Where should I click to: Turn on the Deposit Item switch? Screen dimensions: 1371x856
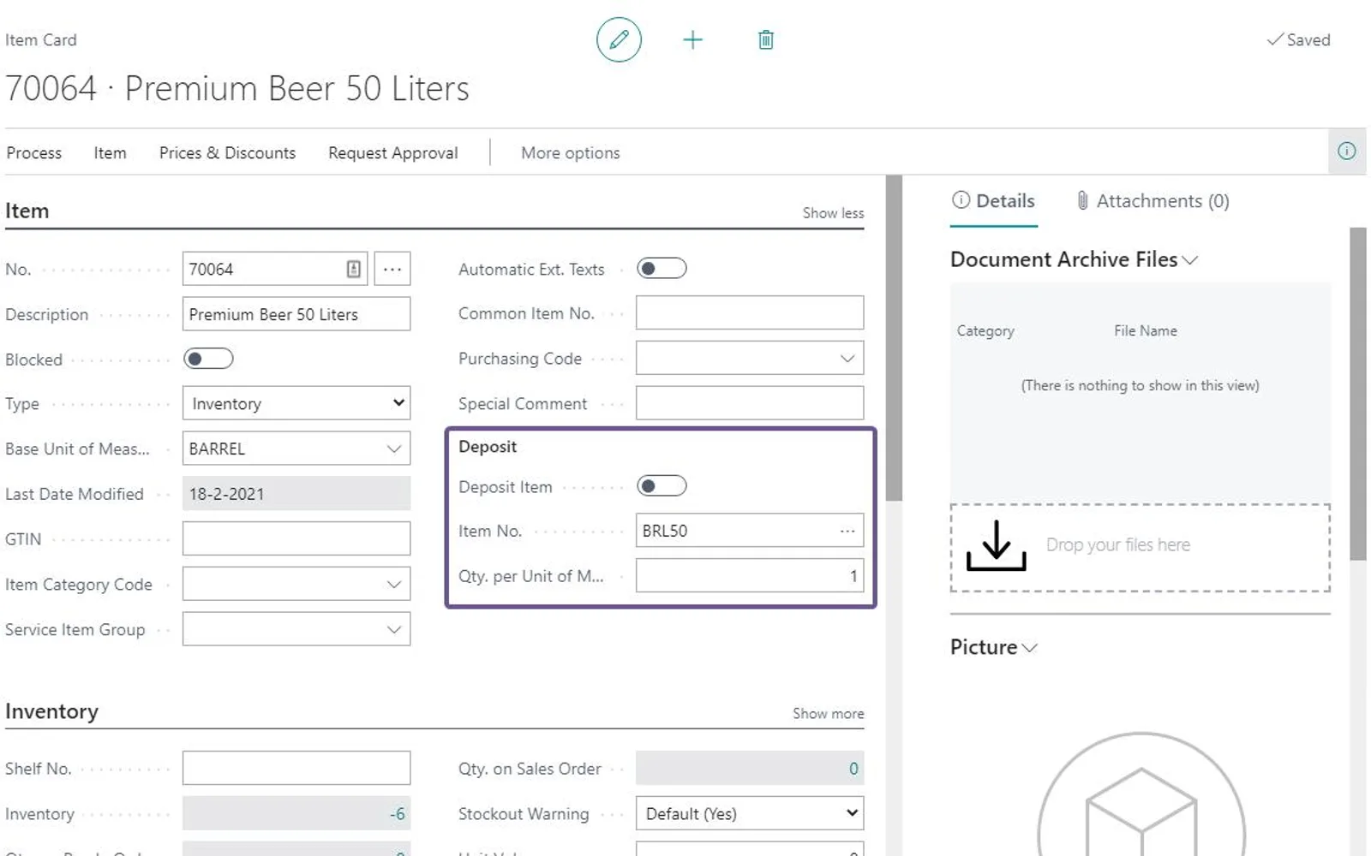(x=662, y=486)
